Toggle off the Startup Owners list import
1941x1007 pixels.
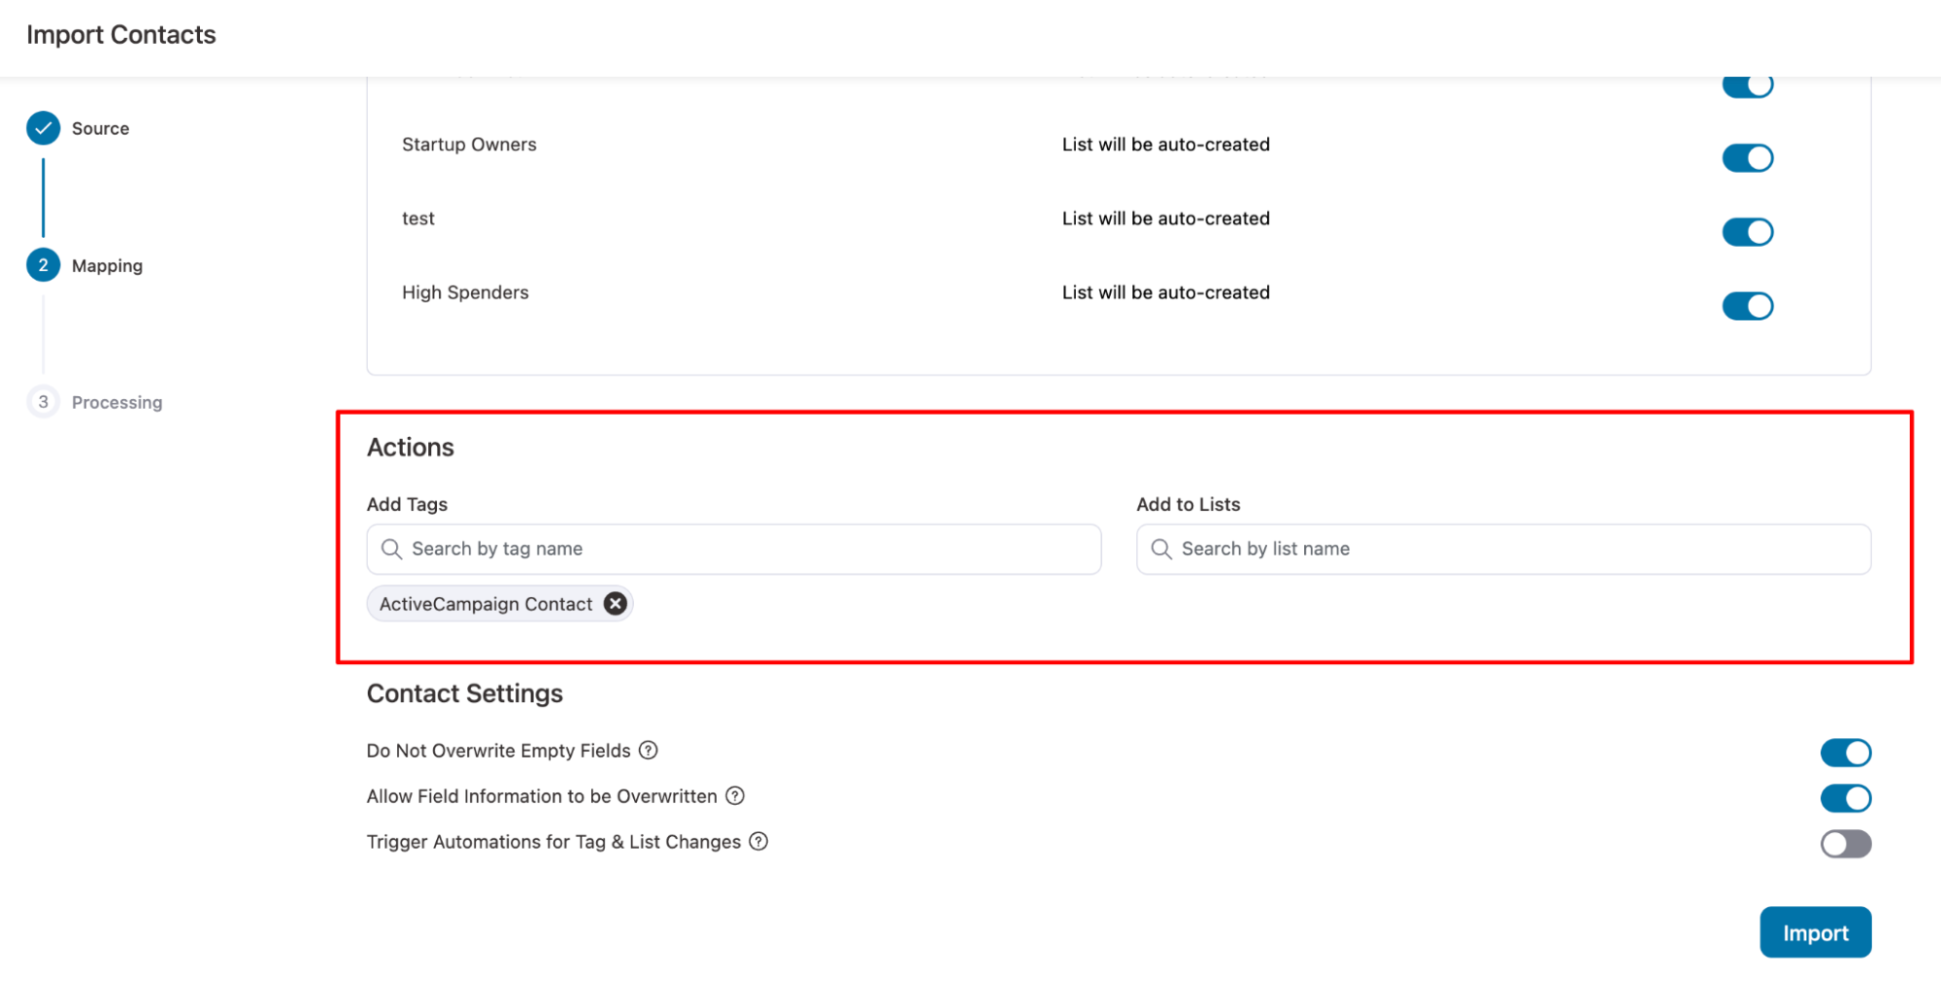(1747, 158)
